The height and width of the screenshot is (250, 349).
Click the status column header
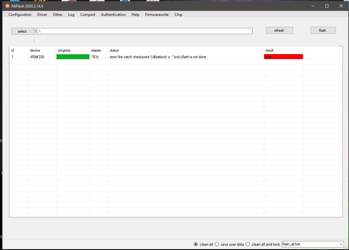[186, 50]
